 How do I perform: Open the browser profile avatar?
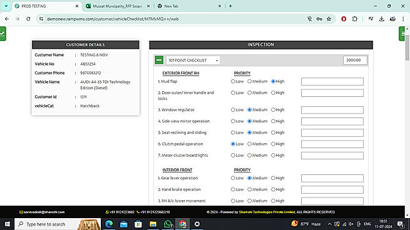point(392,19)
